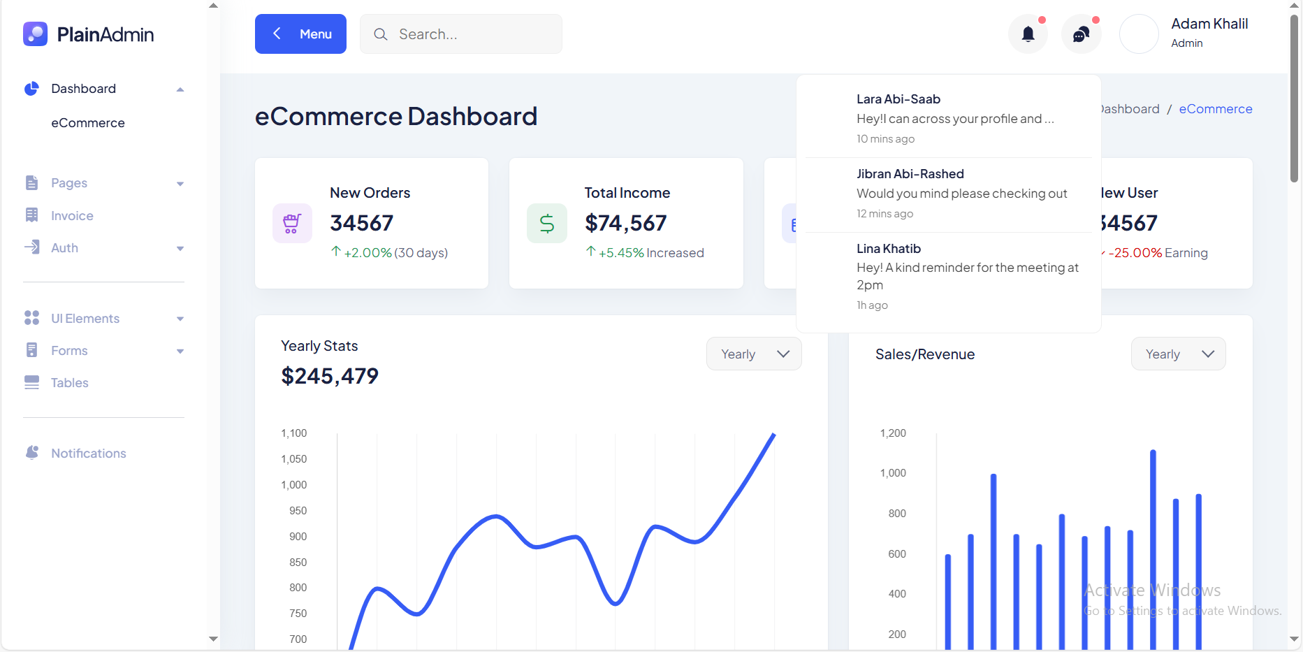The width and height of the screenshot is (1303, 652).
Task: Click the eCommerce breadcrumb link
Action: (x=1215, y=109)
